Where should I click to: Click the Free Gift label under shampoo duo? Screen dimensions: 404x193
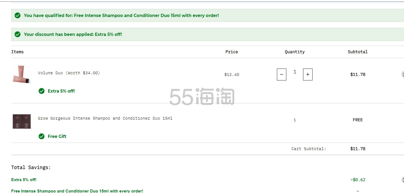57,137
